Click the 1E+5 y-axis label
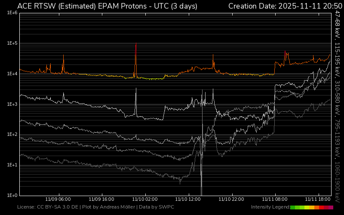This screenshot has height=215, width=344. click(12, 43)
